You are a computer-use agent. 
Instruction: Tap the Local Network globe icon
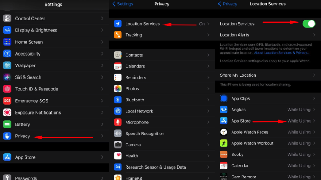coord(118,111)
